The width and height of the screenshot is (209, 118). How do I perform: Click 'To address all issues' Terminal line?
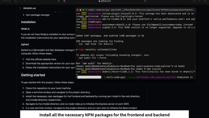pyautogui.click(x=113, y=55)
